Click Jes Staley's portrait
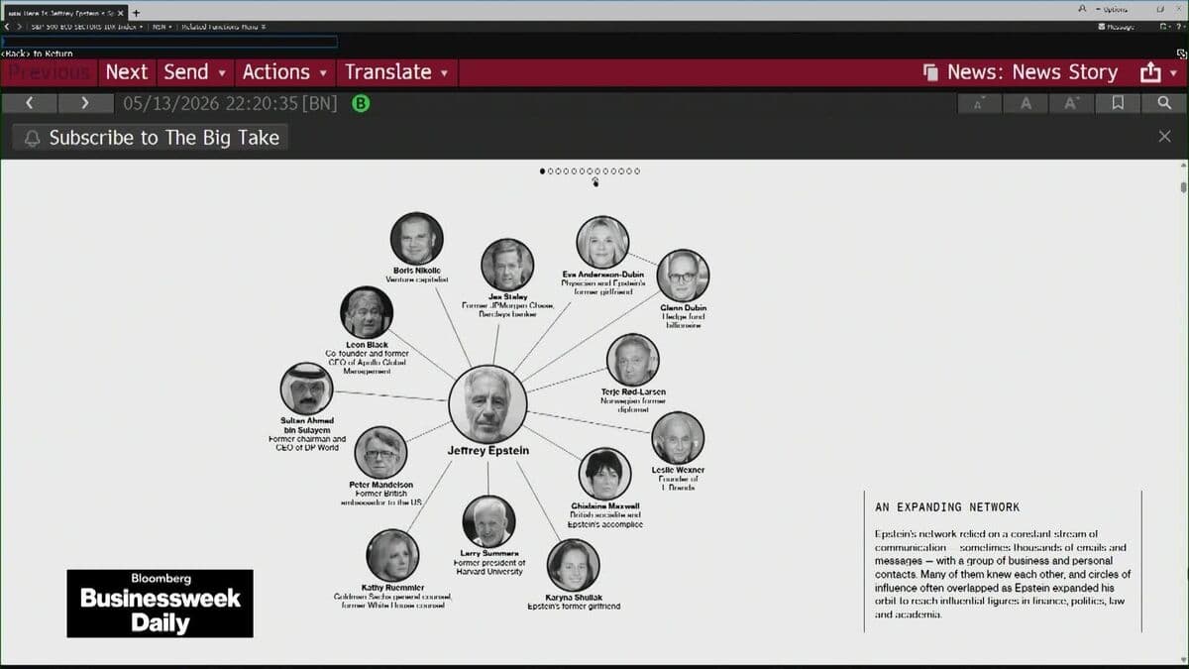Viewport: 1189px width, 669px height. point(507,265)
